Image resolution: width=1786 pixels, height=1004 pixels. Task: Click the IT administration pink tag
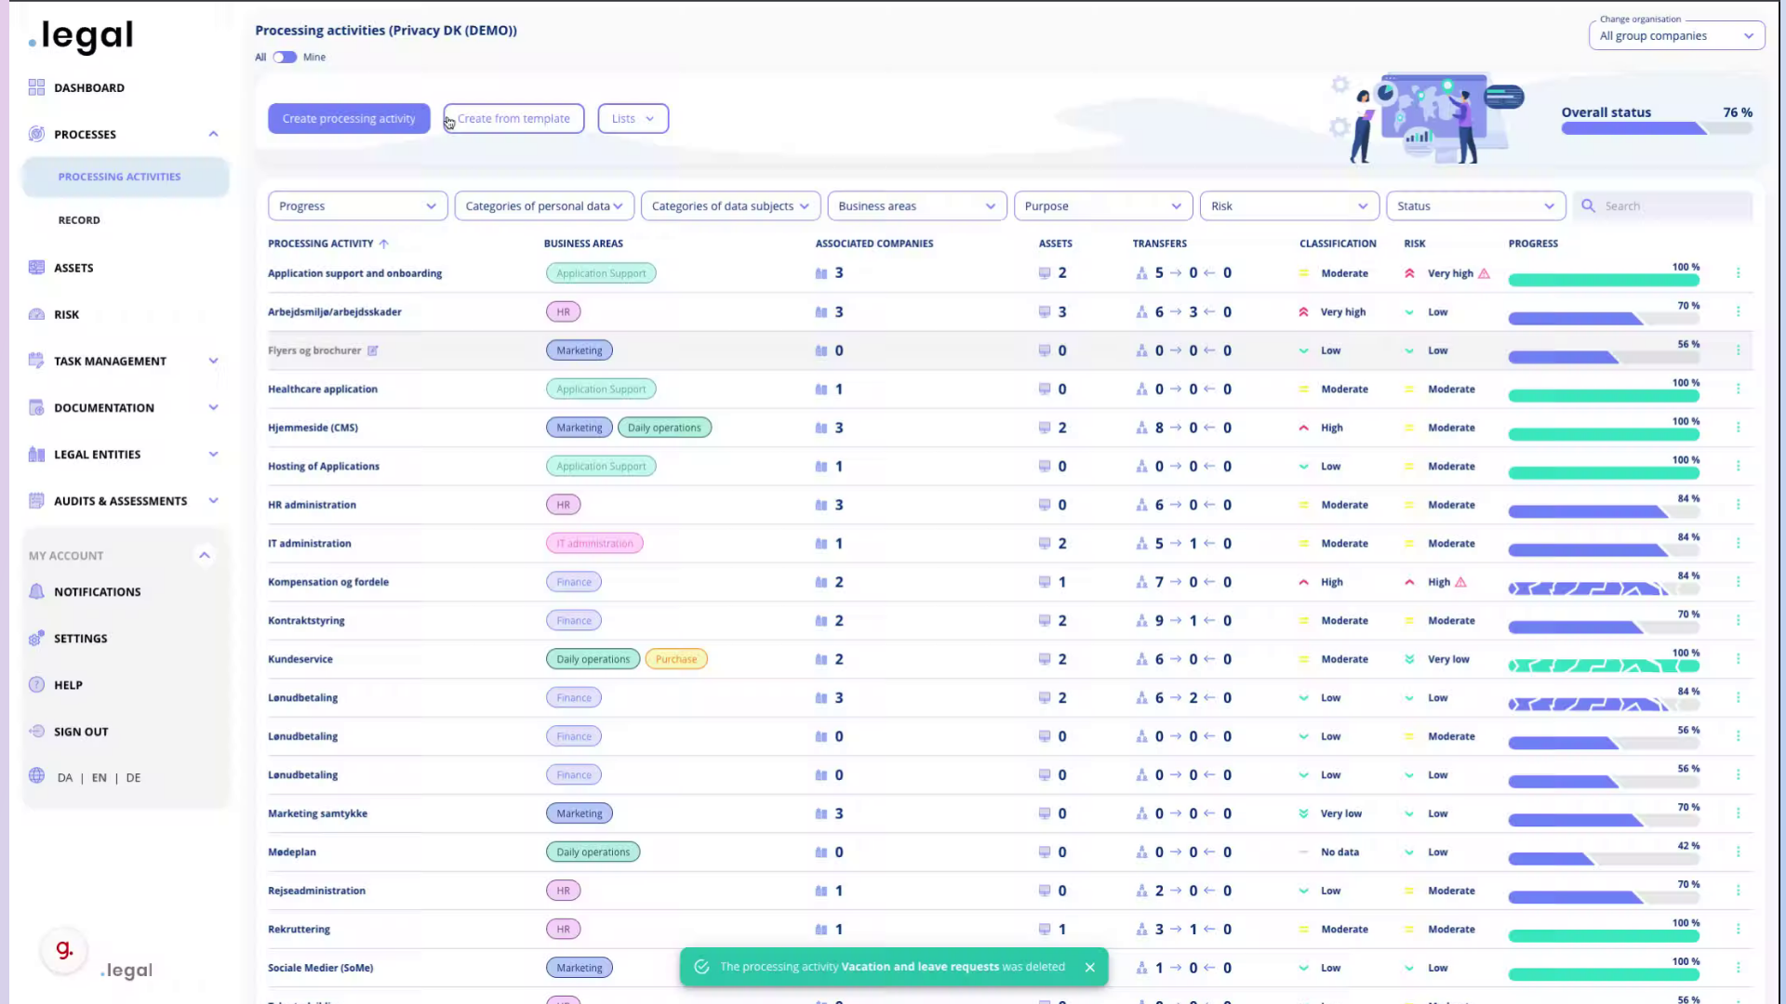click(594, 543)
